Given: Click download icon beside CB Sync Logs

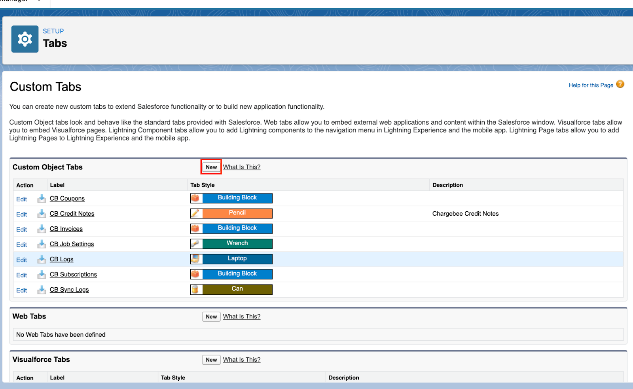Looking at the screenshot, I should [42, 290].
